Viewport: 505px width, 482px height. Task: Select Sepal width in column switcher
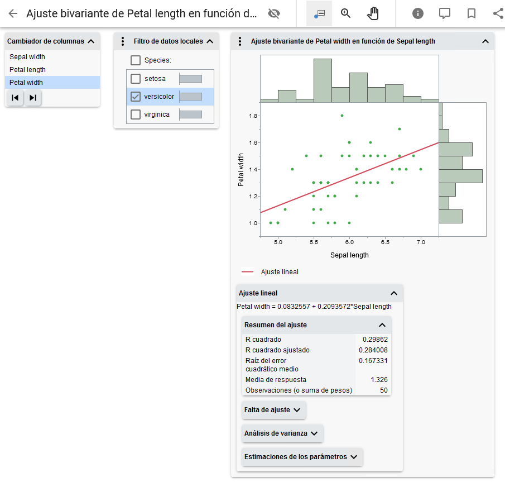click(27, 57)
